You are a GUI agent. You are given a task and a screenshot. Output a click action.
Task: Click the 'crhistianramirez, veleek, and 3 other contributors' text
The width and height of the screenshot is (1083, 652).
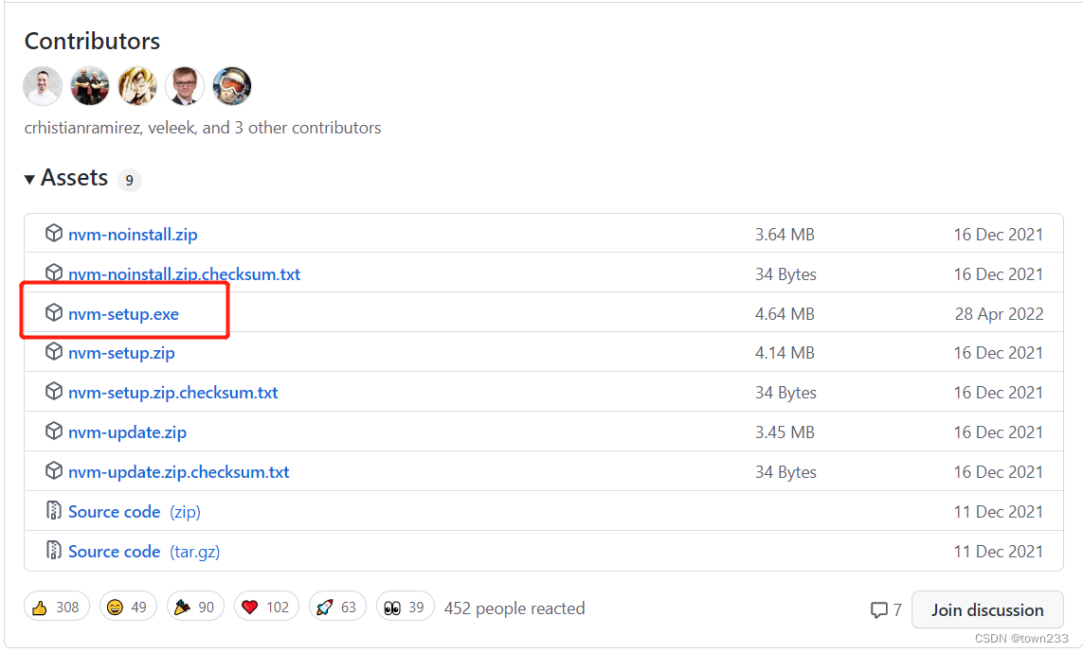point(203,128)
